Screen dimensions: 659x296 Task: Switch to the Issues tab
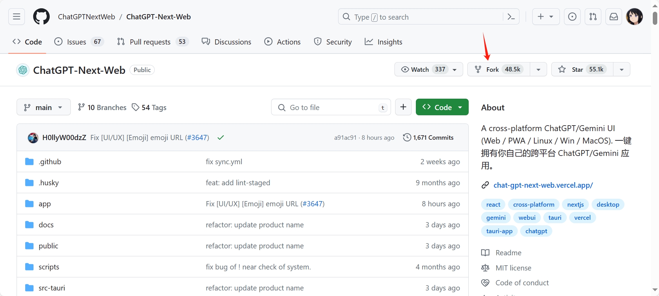pos(79,42)
